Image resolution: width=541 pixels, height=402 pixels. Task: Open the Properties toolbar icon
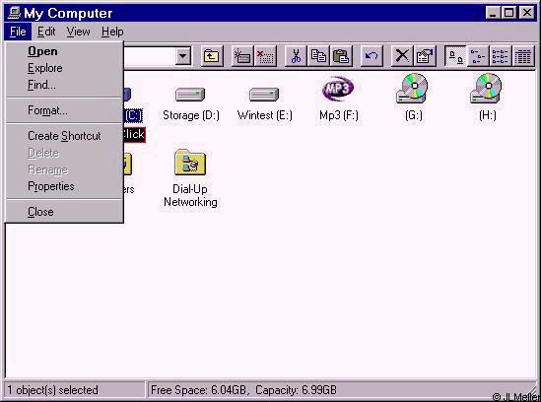point(425,56)
